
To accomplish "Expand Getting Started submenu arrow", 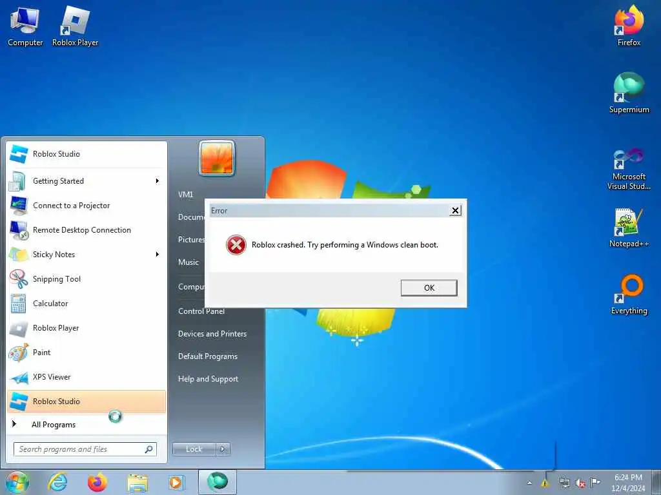I will (x=158, y=181).
